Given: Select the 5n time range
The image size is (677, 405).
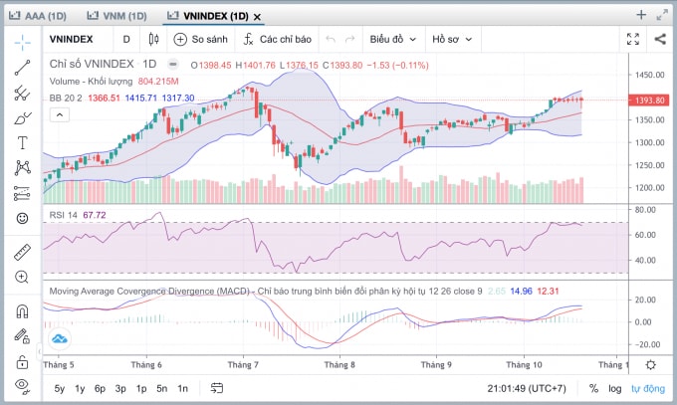Looking at the screenshot, I should pos(162,389).
